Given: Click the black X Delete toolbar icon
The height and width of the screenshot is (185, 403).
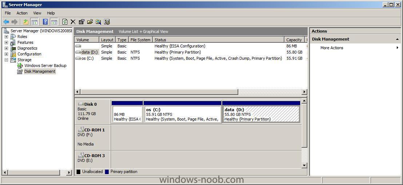Looking at the screenshot, I should tap(73, 22).
